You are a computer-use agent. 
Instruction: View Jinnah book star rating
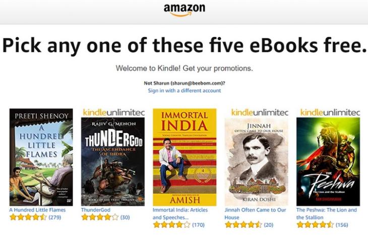243,225
